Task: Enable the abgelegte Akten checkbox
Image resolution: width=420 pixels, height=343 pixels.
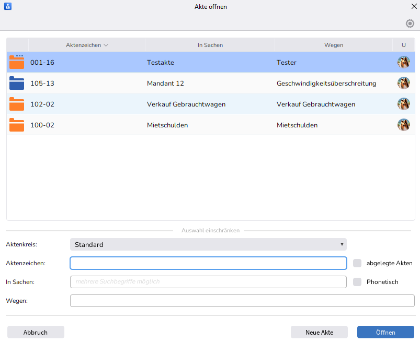Action: pyautogui.click(x=357, y=263)
